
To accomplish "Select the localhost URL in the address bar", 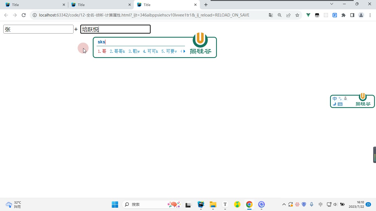I will point(144,15).
